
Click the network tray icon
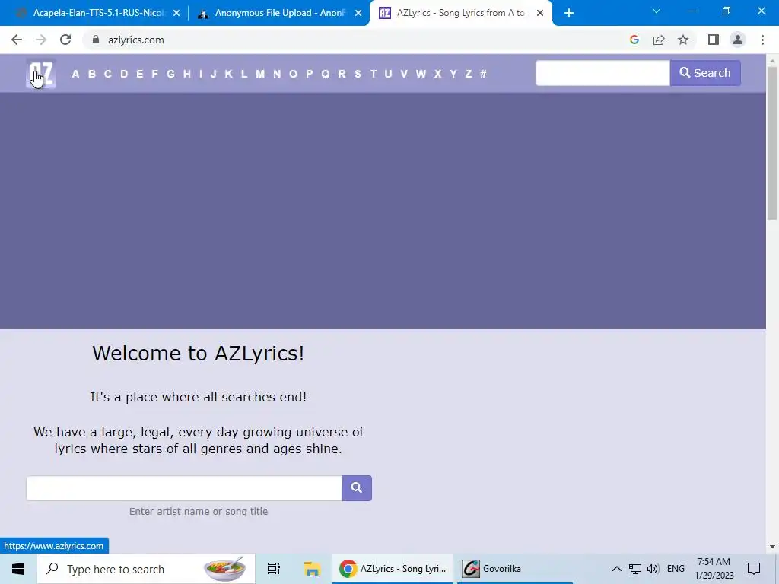click(635, 569)
